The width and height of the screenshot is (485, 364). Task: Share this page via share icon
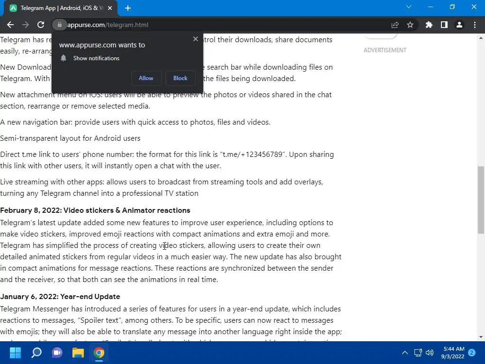[395, 25]
